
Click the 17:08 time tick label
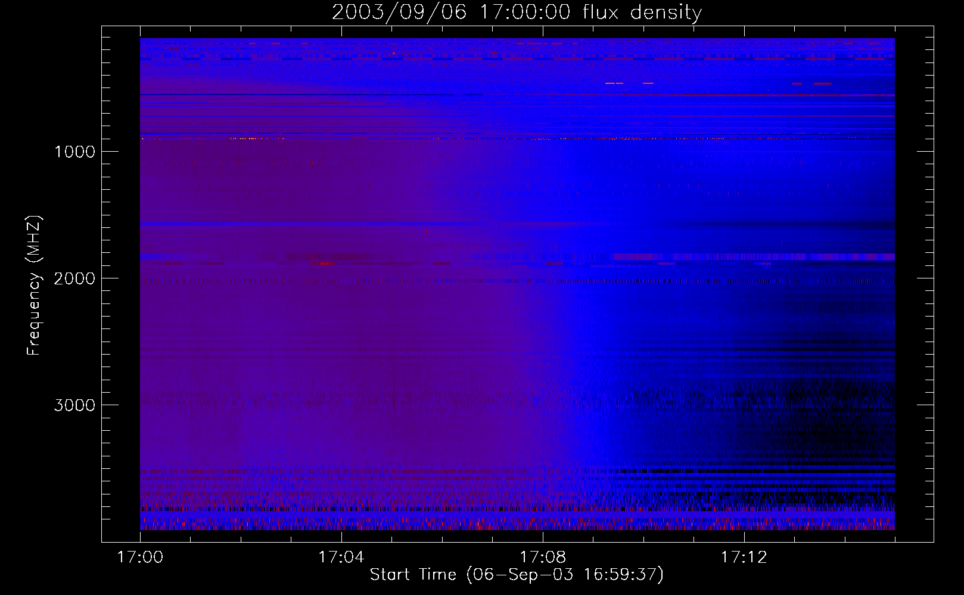543,558
